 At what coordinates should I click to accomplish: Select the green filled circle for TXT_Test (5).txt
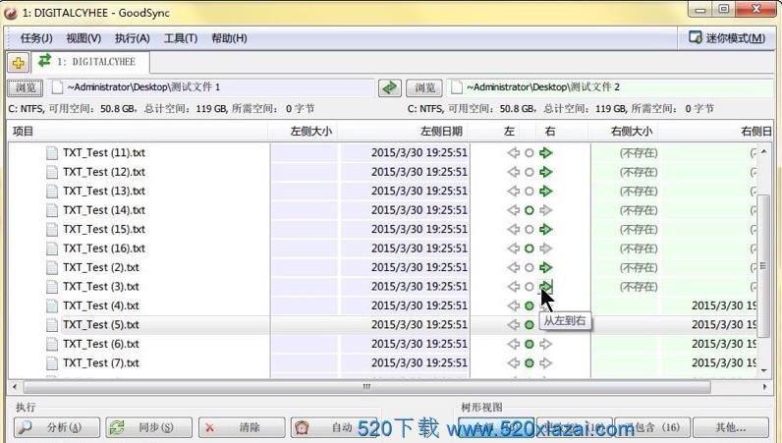coord(530,325)
